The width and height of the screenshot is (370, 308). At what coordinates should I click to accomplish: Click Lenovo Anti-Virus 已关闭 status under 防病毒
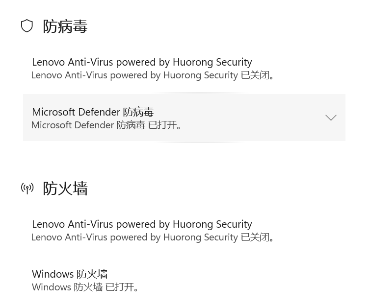coord(153,75)
